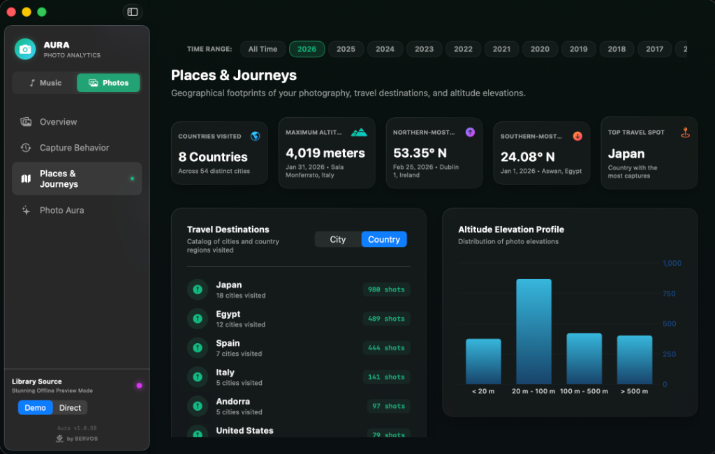Select the 2026 time range
Viewport: 715px width, 454px height.
coord(307,50)
